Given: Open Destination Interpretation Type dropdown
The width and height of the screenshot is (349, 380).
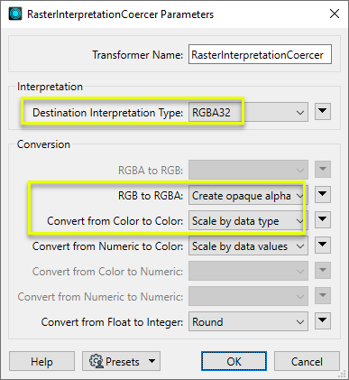Looking at the screenshot, I should coord(248,112).
